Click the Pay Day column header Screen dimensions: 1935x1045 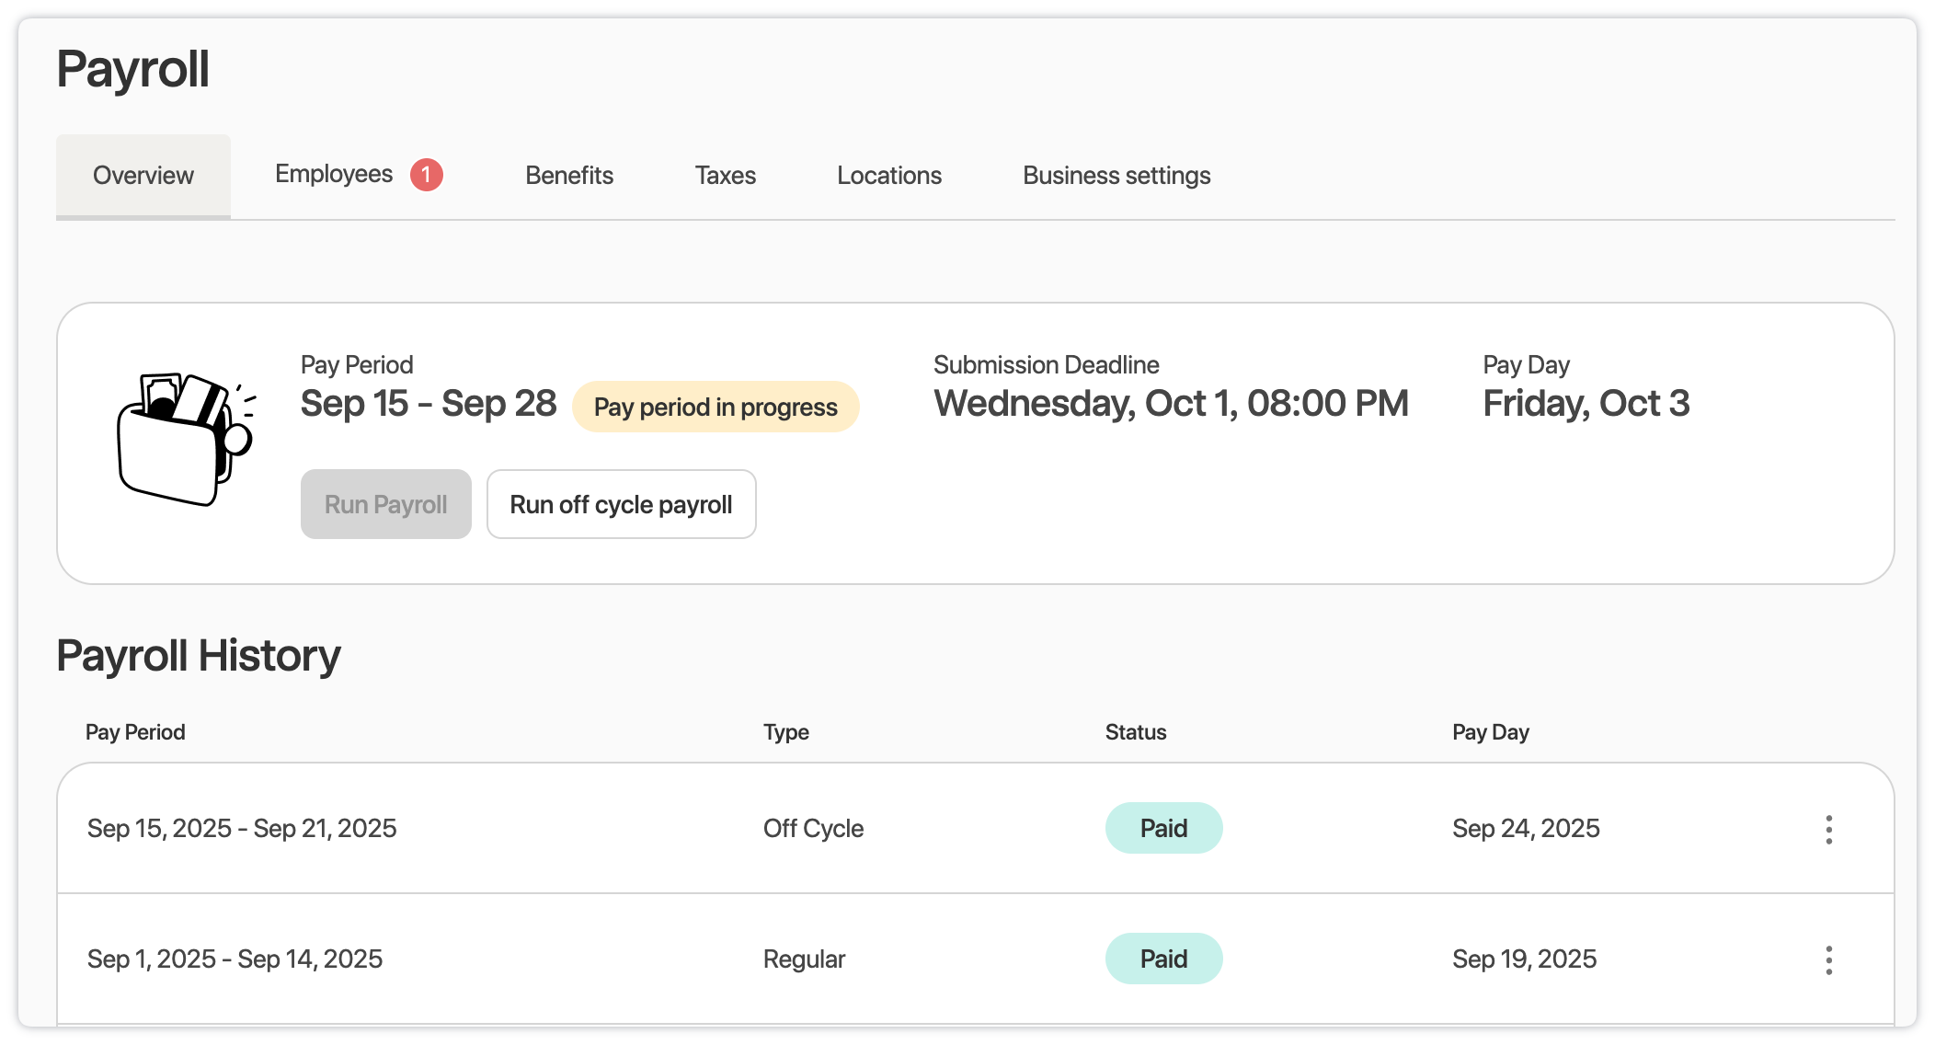tap(1490, 732)
